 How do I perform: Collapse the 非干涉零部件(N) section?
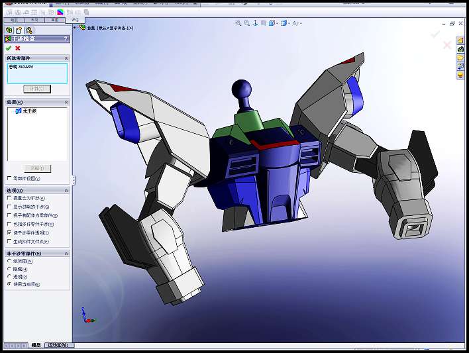pyautogui.click(x=66, y=254)
